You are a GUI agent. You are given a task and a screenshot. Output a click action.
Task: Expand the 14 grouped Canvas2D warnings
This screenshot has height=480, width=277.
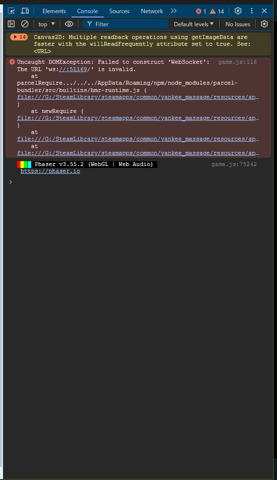point(19,37)
